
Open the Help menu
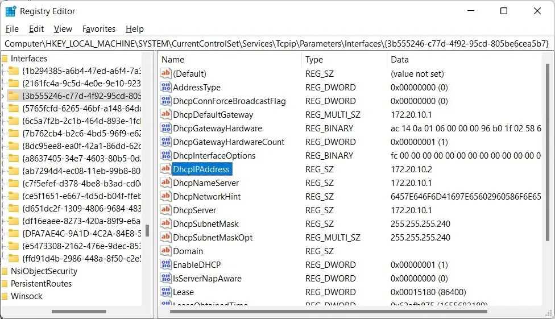[x=135, y=29]
